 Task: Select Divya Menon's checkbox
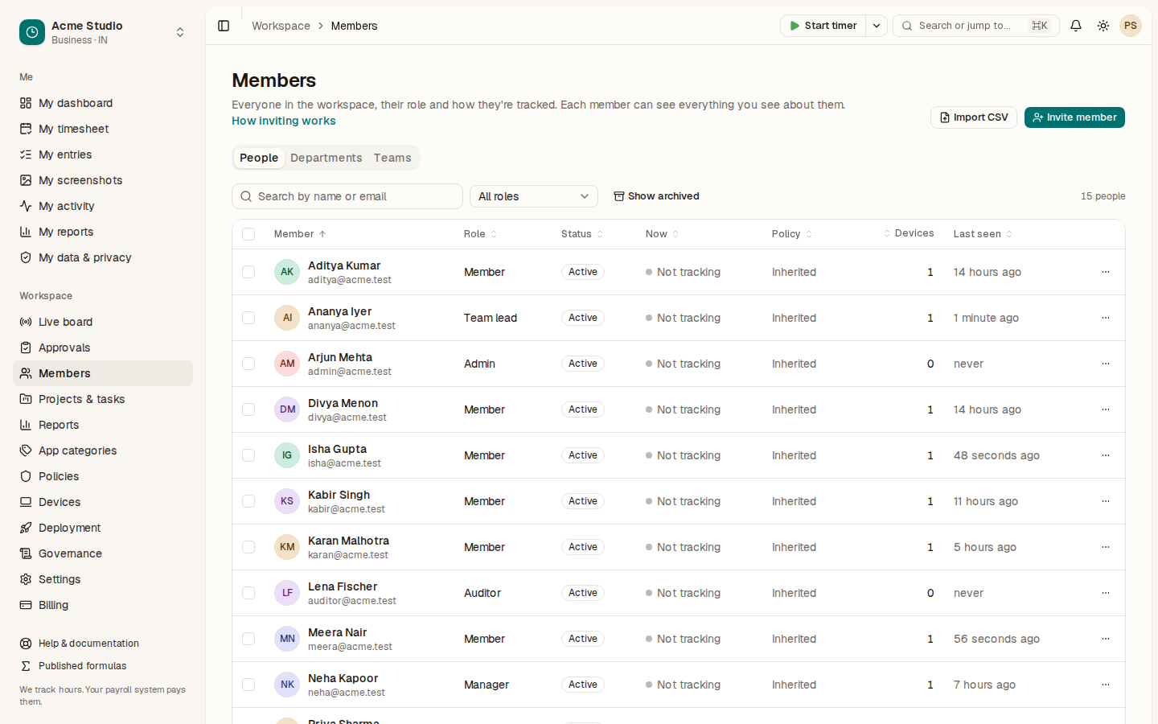[248, 409]
